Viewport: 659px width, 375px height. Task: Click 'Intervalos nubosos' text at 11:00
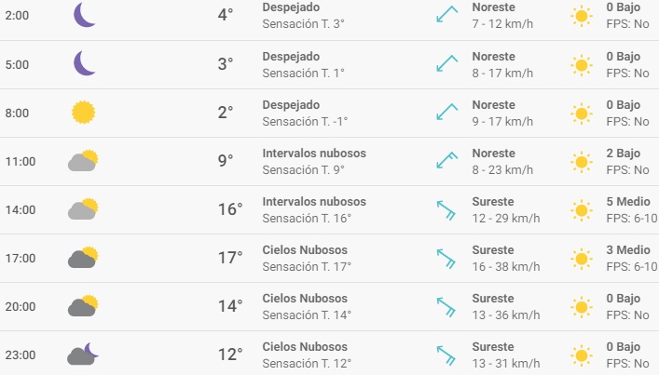click(314, 154)
